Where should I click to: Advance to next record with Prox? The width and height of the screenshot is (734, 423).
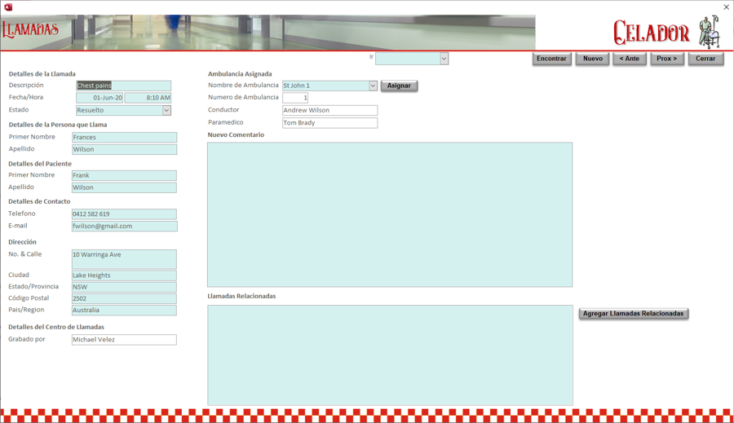(666, 59)
